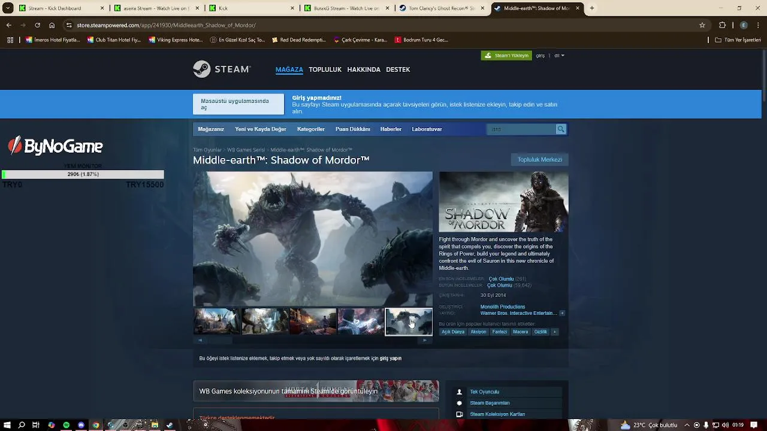Click the Monolith Productions developer link
Image resolution: width=767 pixels, height=431 pixels.
[502, 306]
